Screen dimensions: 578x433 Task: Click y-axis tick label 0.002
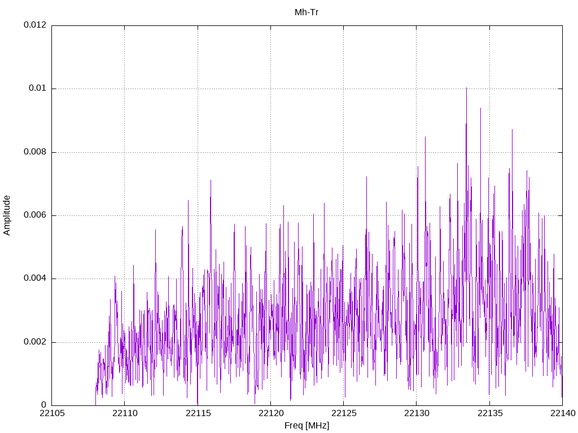[35, 342]
